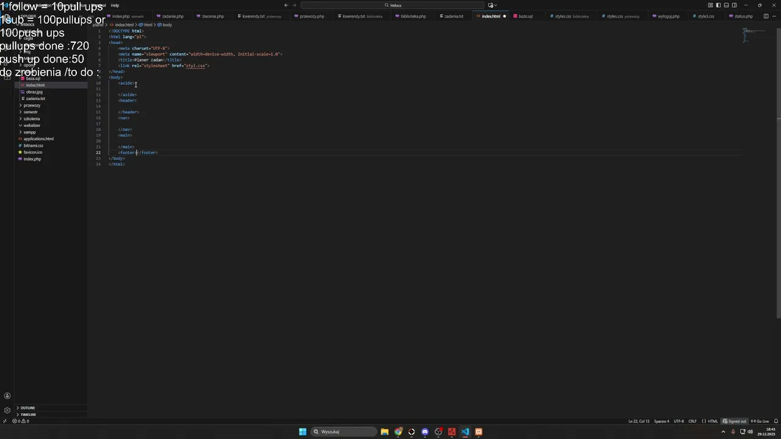Image resolution: width=781 pixels, height=439 pixels.
Task: Open XAMPP from the taskbar
Action: [478, 432]
